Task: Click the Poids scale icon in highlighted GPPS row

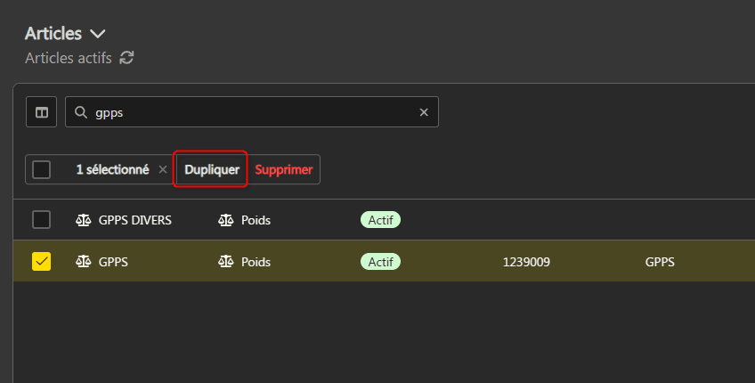Action: (226, 262)
